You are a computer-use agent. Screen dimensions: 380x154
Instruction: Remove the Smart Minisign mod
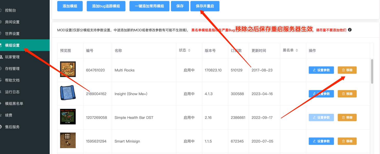click(347, 141)
